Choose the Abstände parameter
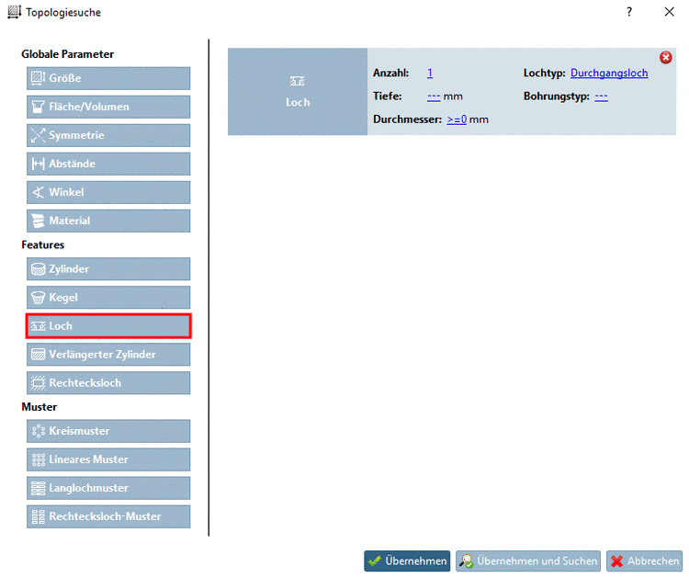 [x=108, y=164]
